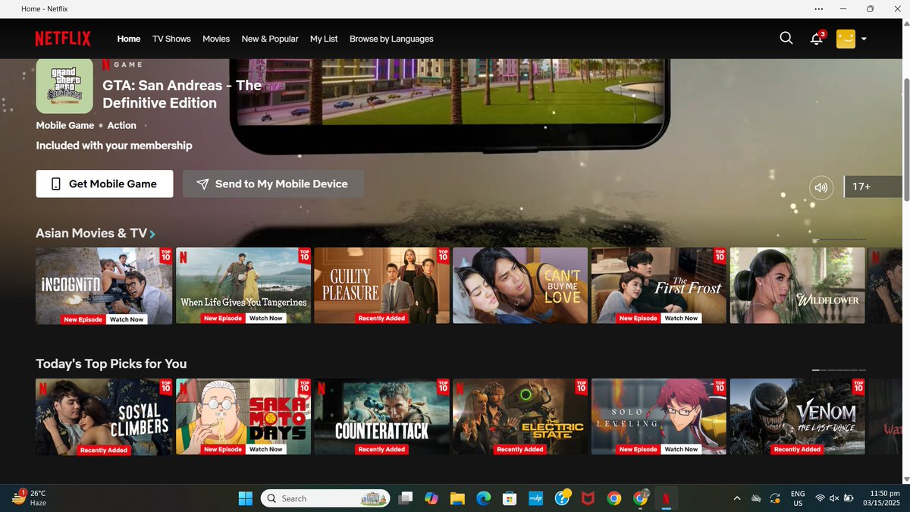Viewport: 910px width, 512px height.
Task: Click Watch Now on The First Frost
Action: tap(681, 319)
